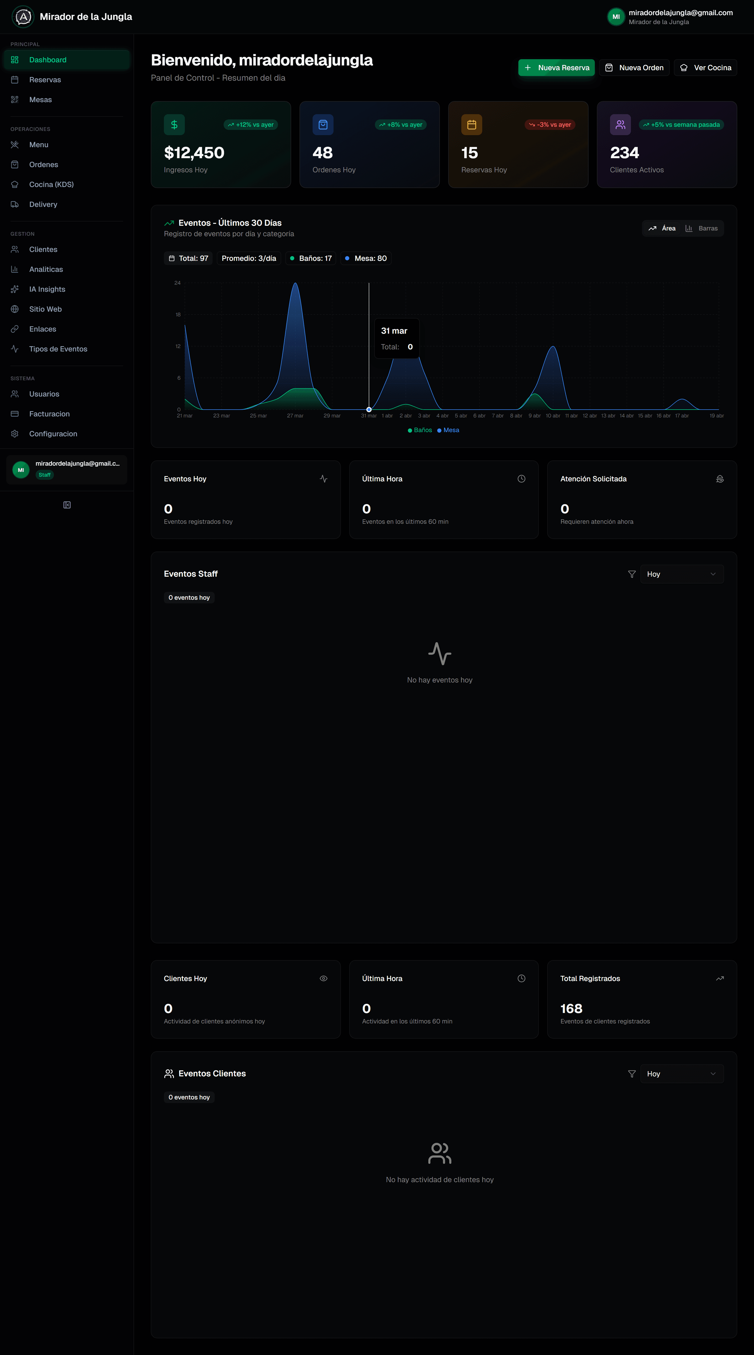This screenshot has width=754, height=1355.
Task: Click the eye icon on Clientes Hoy card
Action: pyautogui.click(x=323, y=978)
